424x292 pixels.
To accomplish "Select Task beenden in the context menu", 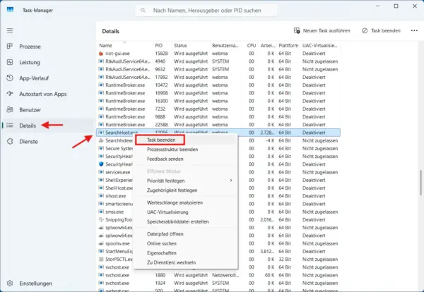I will point(160,140).
